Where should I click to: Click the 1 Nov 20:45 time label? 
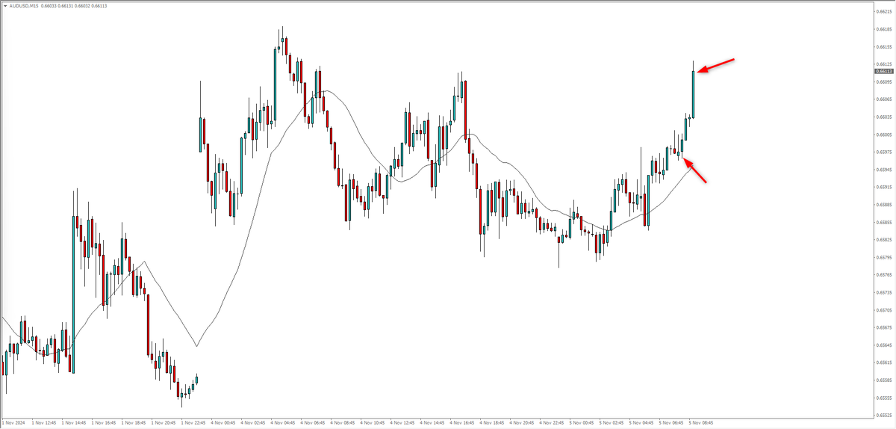coord(163,423)
